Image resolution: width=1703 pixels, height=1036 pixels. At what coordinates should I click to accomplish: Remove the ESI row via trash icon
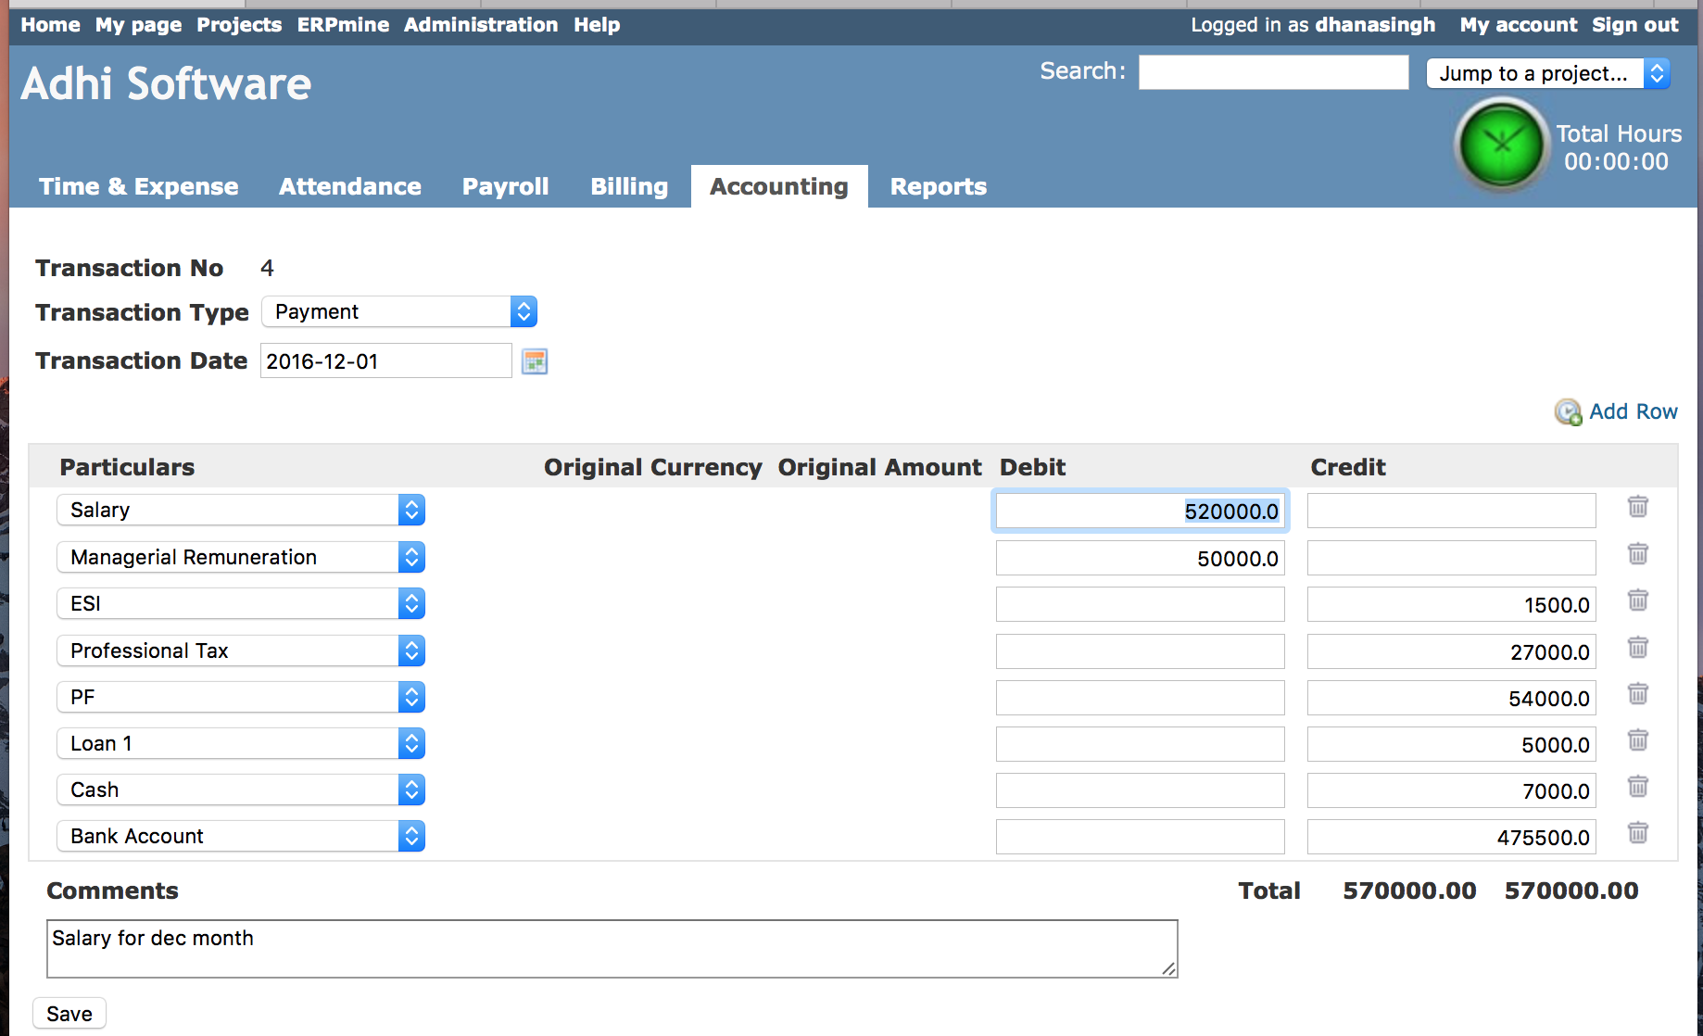tap(1637, 600)
